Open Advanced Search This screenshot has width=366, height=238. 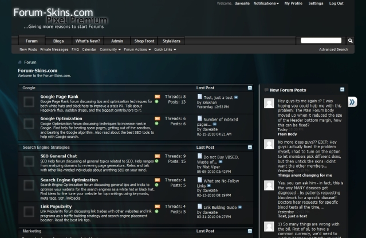(x=333, y=49)
